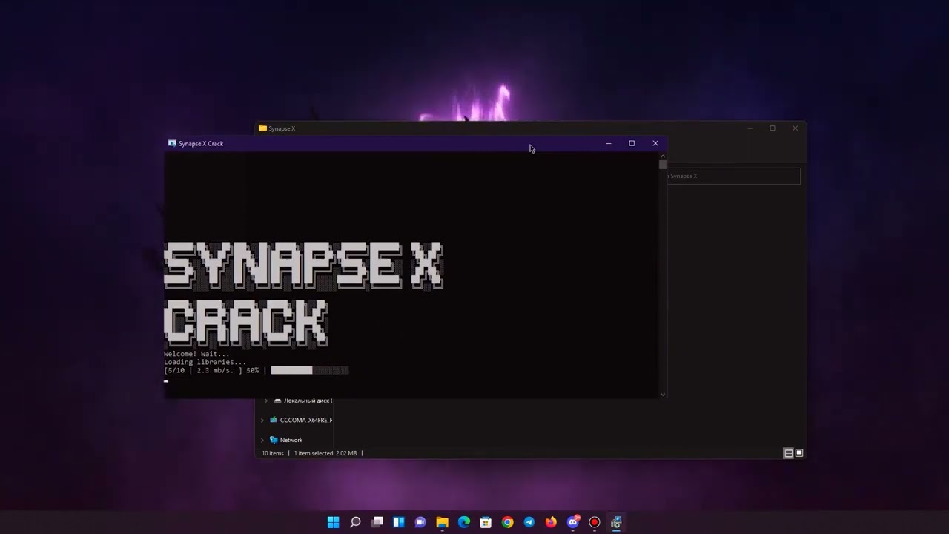Click the Network icon in explorer sidebar

274,440
